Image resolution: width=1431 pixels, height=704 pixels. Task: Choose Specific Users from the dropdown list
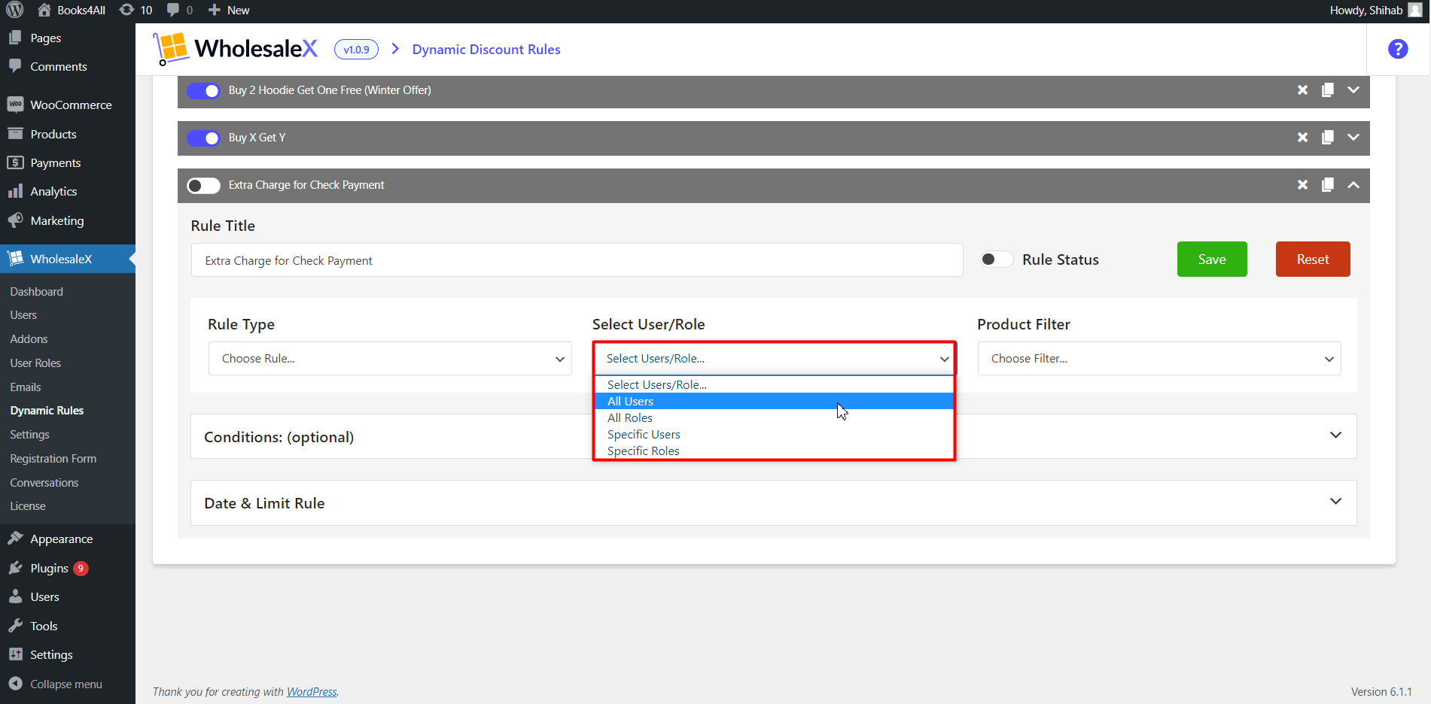[774, 435]
